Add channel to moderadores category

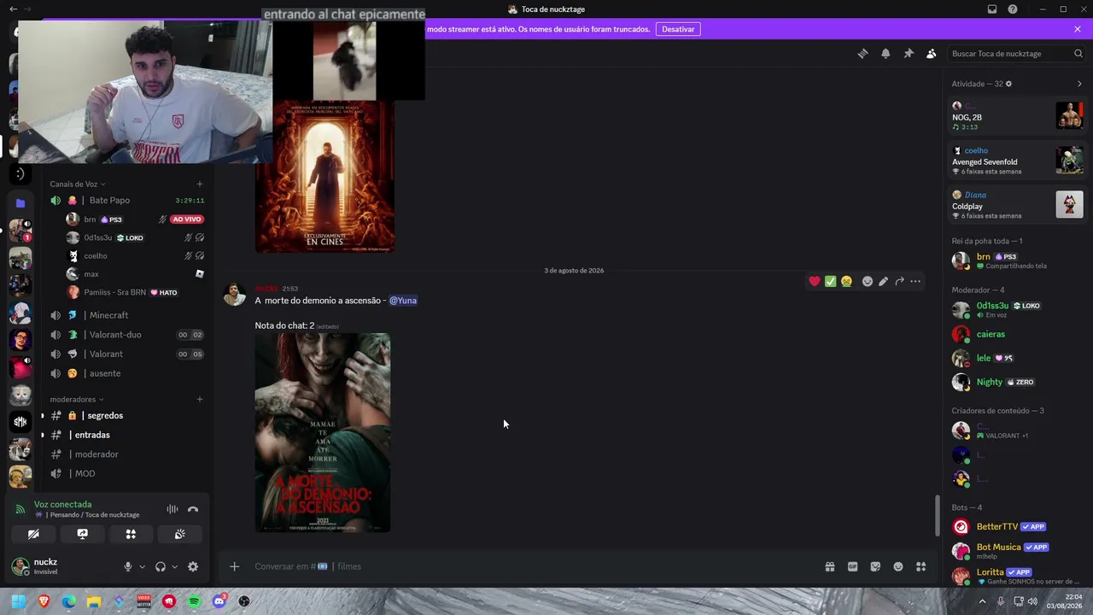(x=200, y=399)
